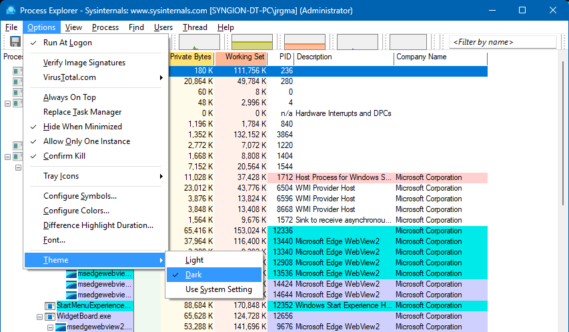The height and width of the screenshot is (332, 569).
Task: Open the Help menu
Action: coord(225,27)
